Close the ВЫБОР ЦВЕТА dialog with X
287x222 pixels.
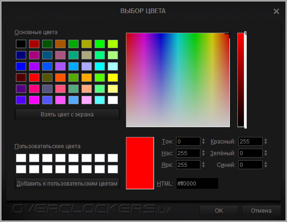point(276,11)
